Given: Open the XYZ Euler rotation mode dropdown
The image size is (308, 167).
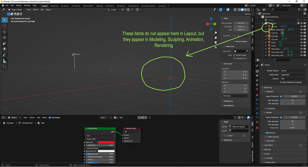Looking at the screenshot, I should [235, 96].
